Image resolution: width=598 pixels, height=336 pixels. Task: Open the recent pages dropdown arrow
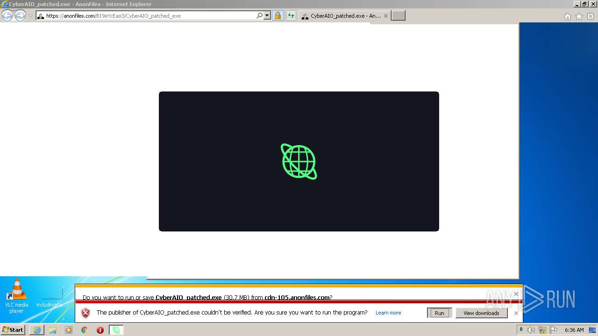30,16
